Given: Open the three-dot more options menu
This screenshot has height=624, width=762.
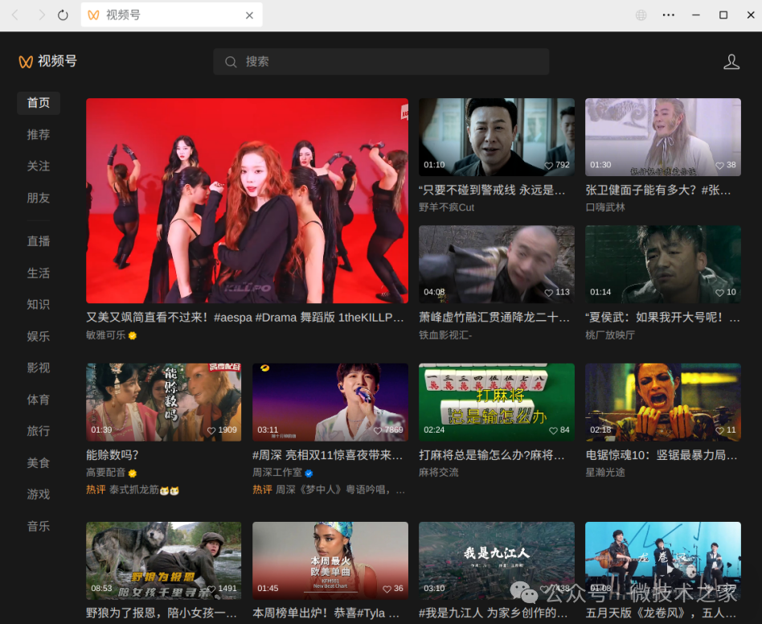Looking at the screenshot, I should [668, 15].
